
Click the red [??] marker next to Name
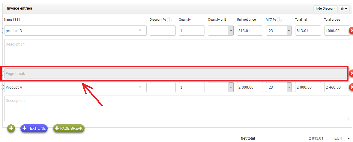(x=16, y=20)
